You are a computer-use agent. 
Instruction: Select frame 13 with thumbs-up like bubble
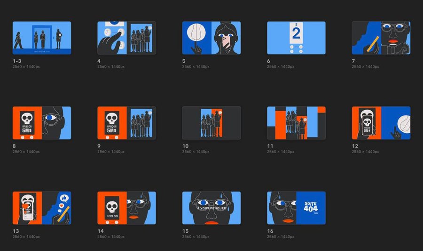click(42, 208)
